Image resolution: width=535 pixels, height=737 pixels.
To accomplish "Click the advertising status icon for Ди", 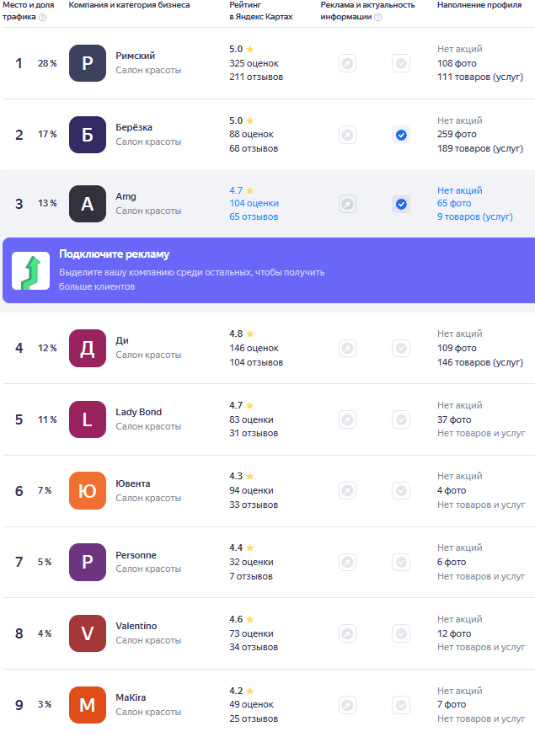I will tap(347, 348).
